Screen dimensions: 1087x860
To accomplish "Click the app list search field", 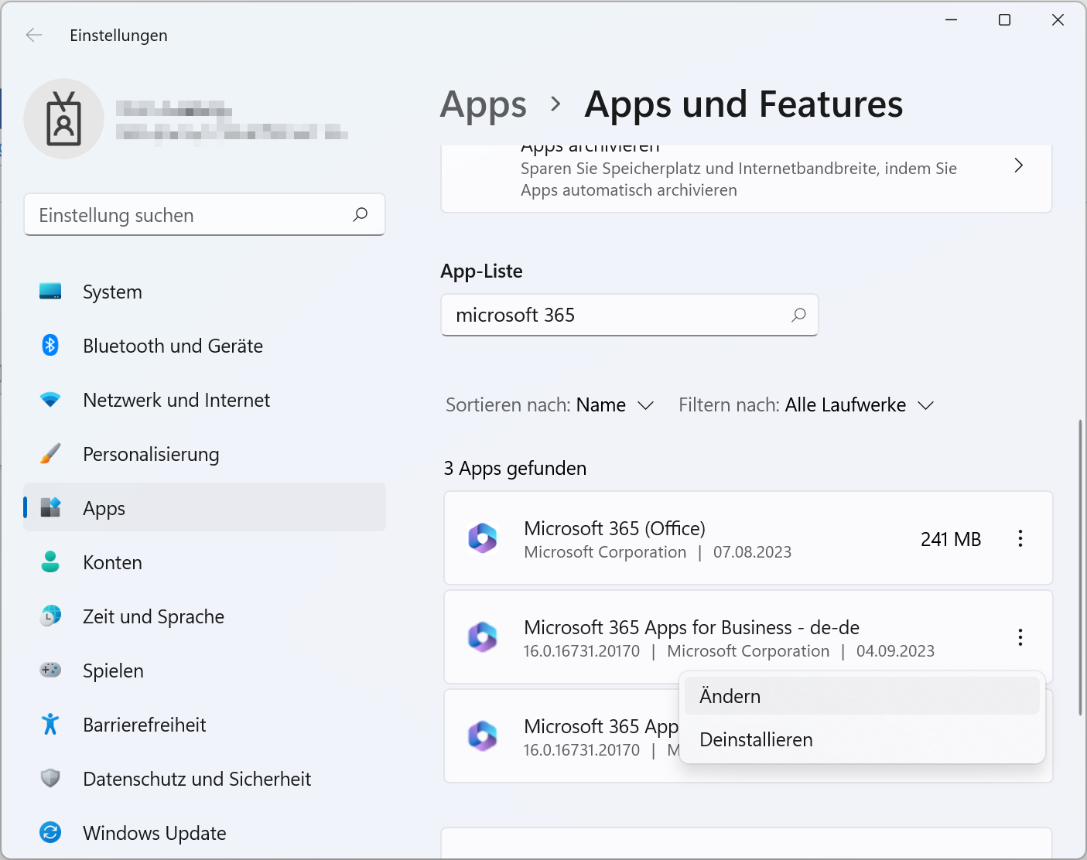I will pyautogui.click(x=629, y=315).
